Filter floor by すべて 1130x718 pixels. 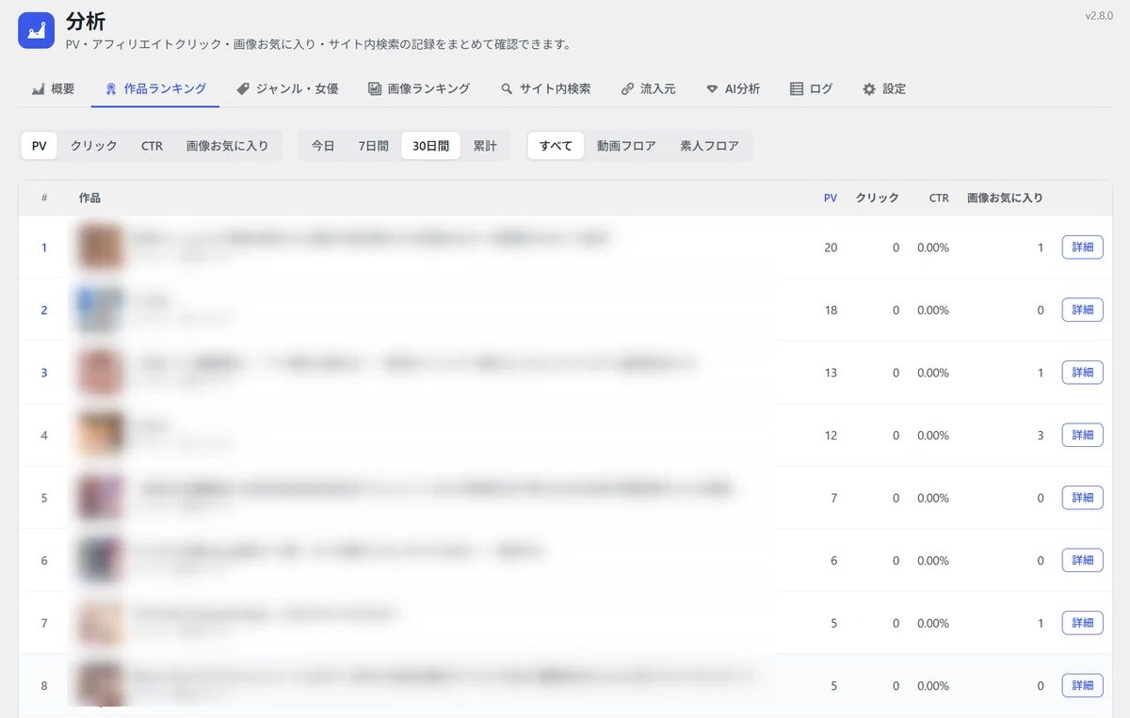(556, 146)
